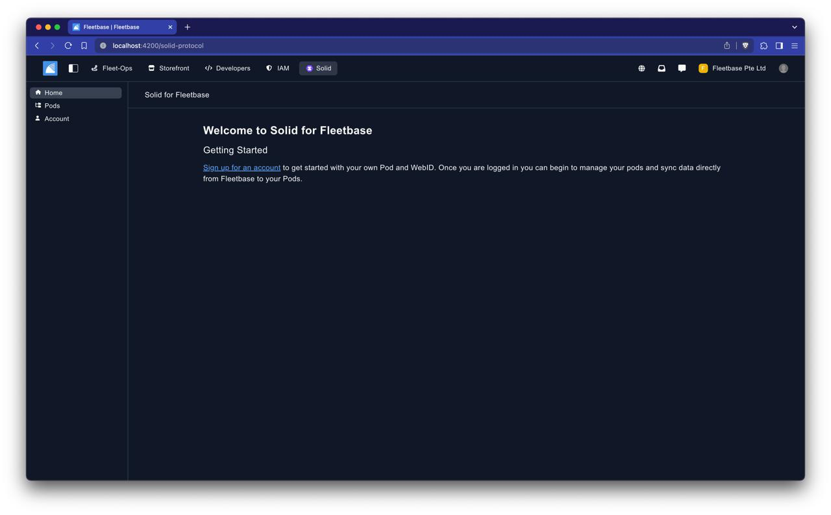Click the 'Getting Started' subheading

point(235,150)
